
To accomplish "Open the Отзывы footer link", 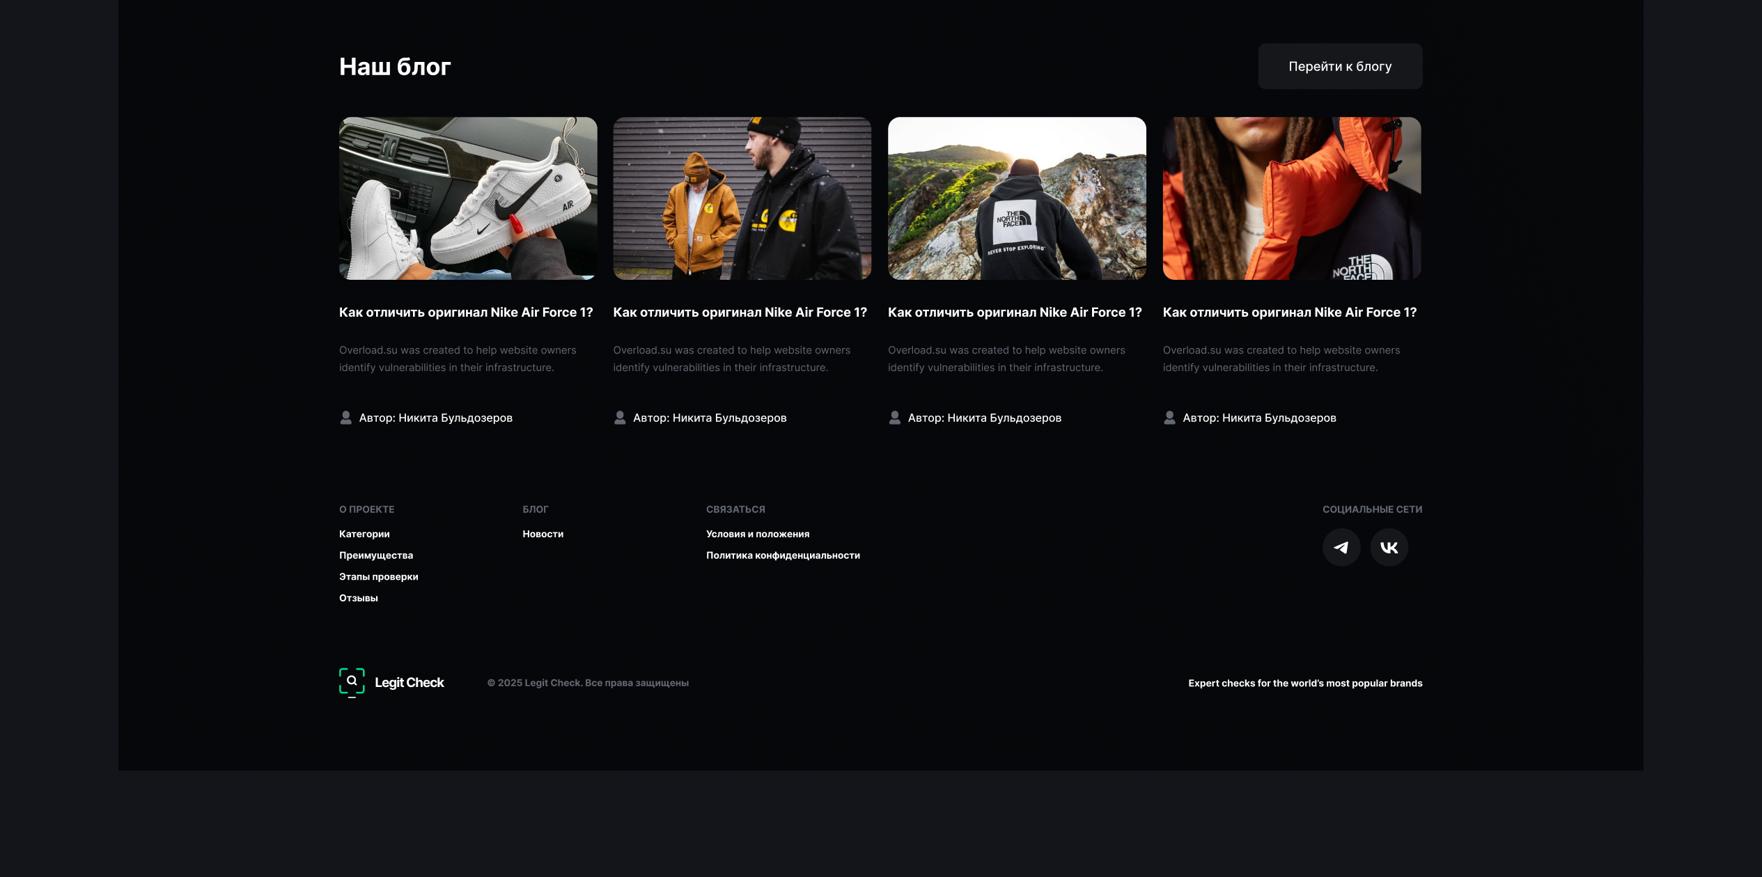I will [x=358, y=597].
